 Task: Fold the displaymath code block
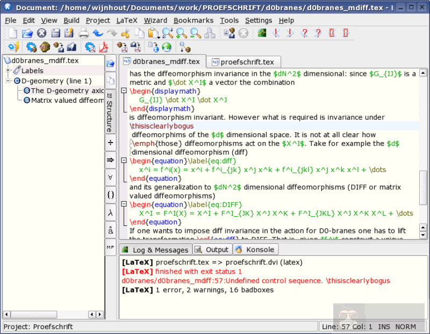pyautogui.click(x=124, y=91)
